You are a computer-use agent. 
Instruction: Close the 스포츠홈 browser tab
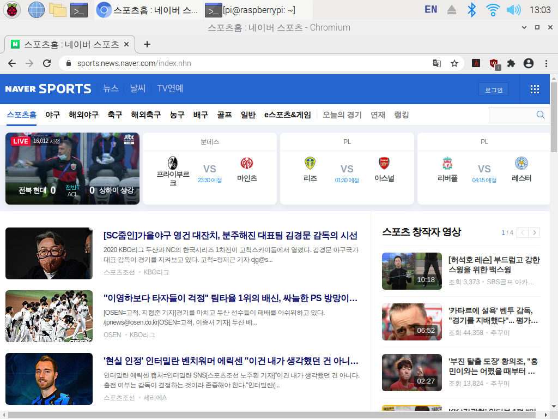(126, 44)
